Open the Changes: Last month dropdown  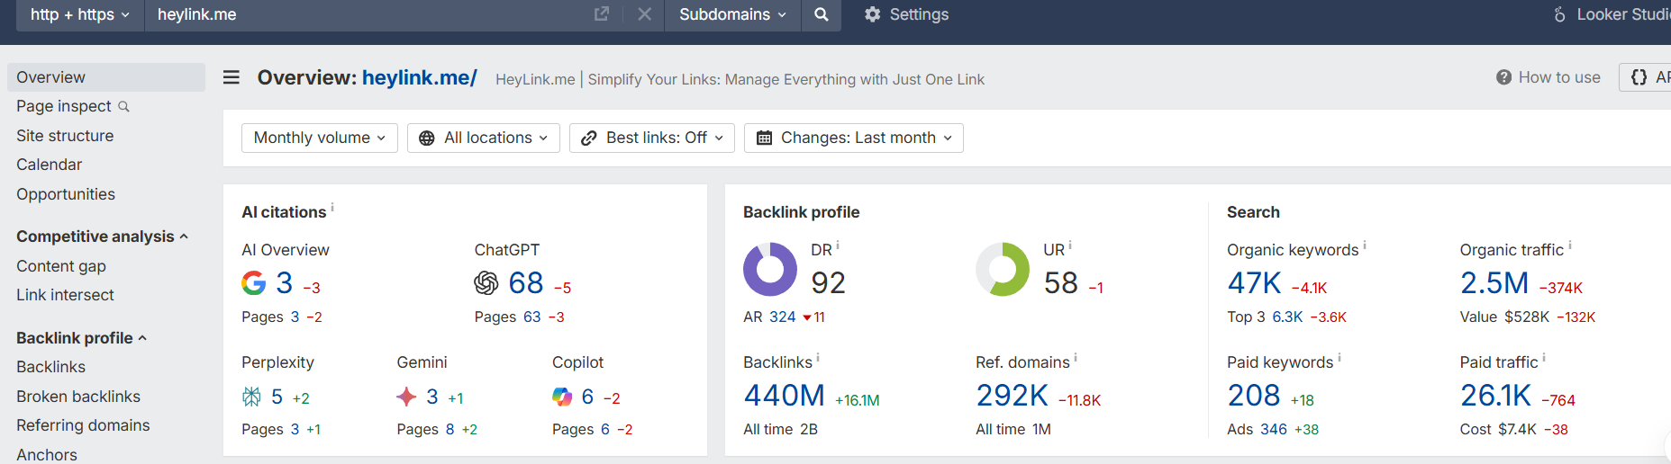pos(854,138)
